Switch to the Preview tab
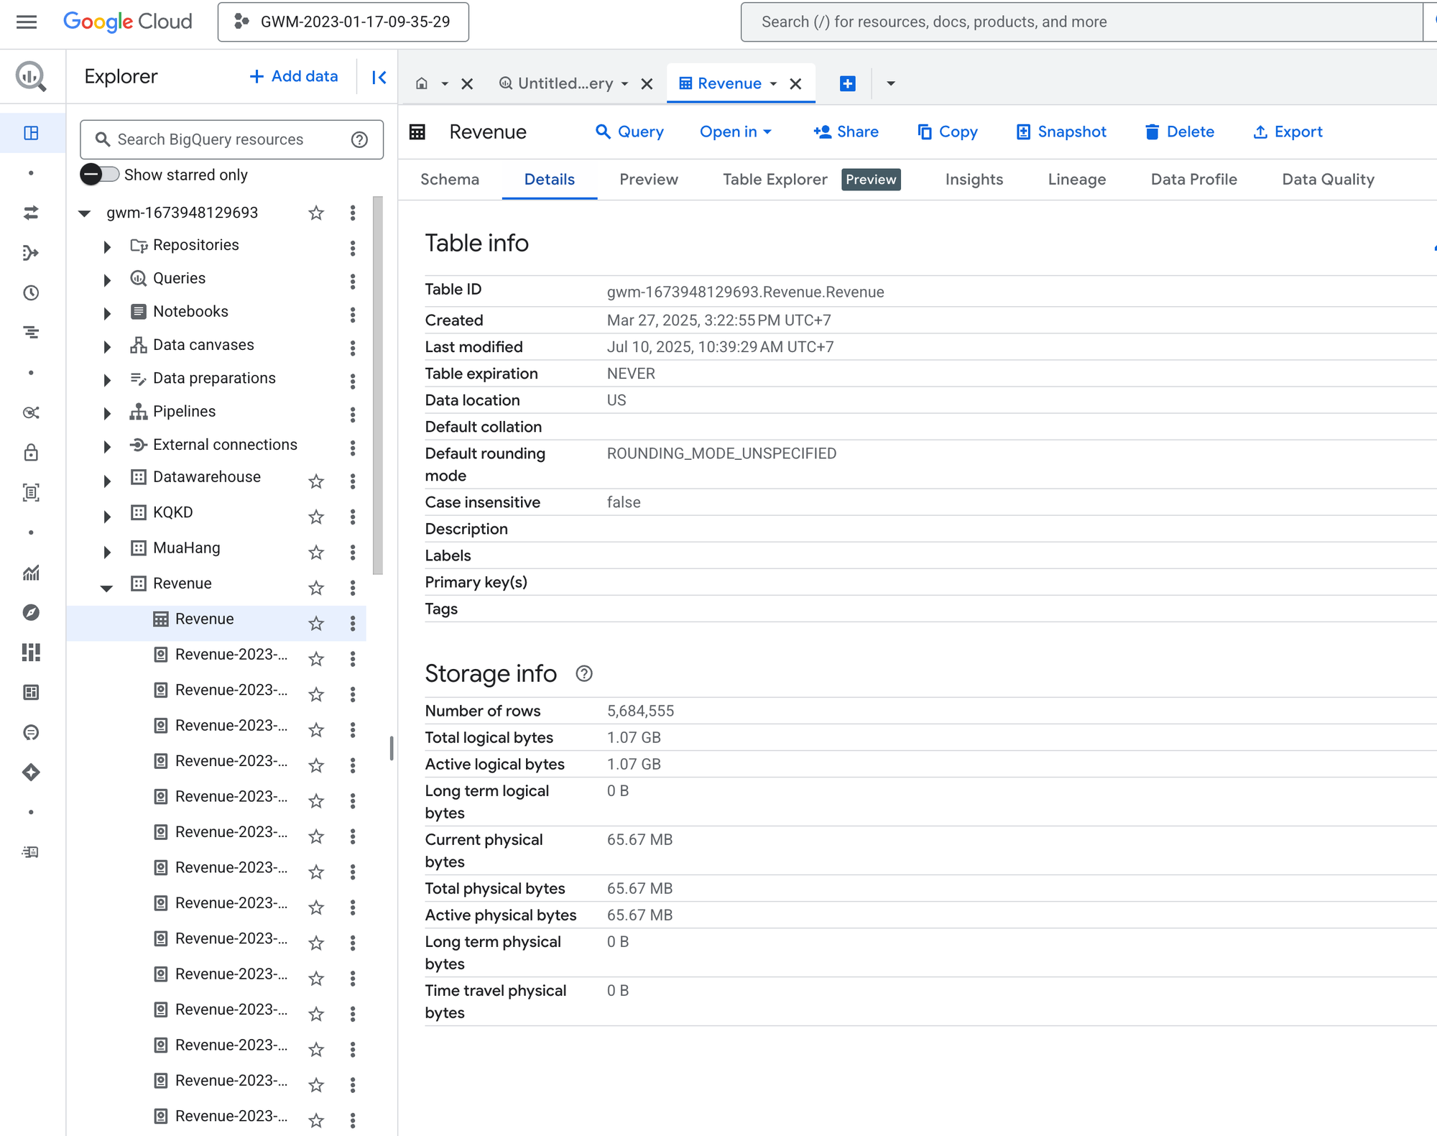The height and width of the screenshot is (1136, 1437). point(648,179)
